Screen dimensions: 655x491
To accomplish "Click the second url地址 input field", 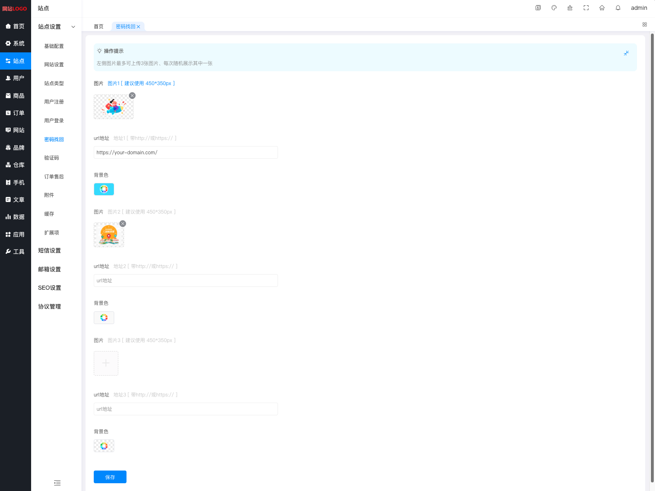I will click(185, 281).
